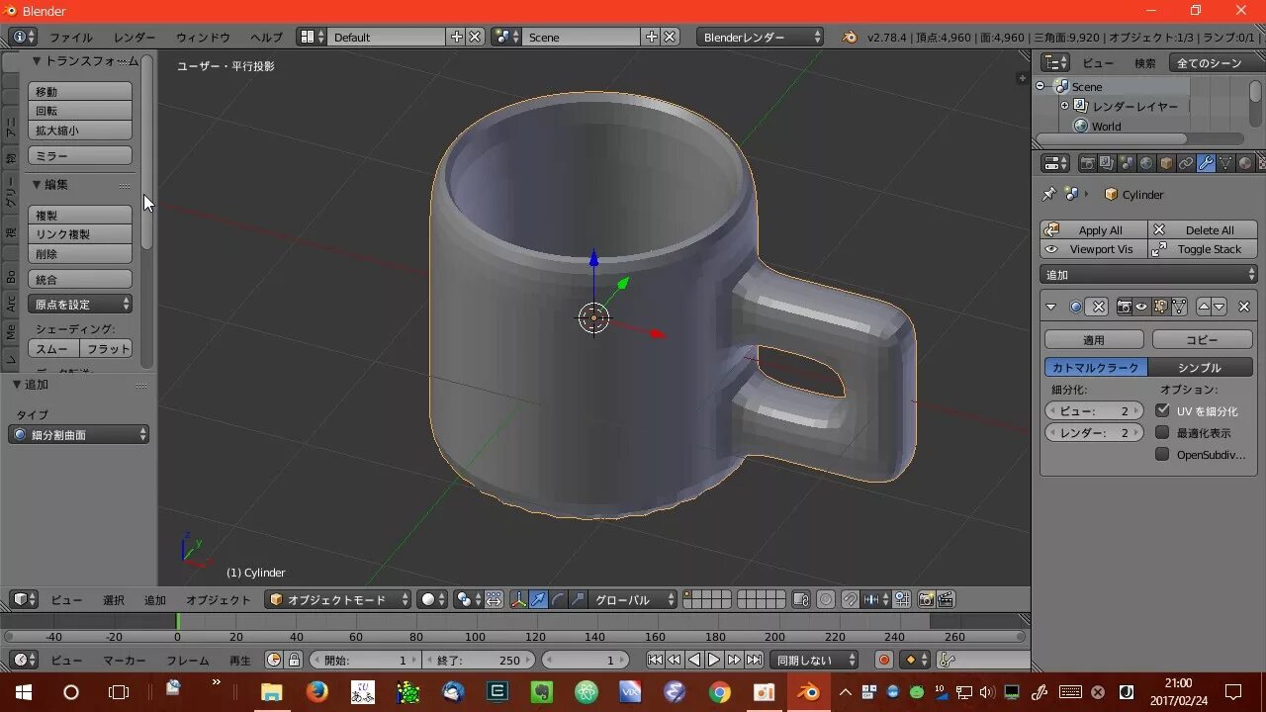Enable the optimal display checkbox
1266x712 pixels.
1162,432
